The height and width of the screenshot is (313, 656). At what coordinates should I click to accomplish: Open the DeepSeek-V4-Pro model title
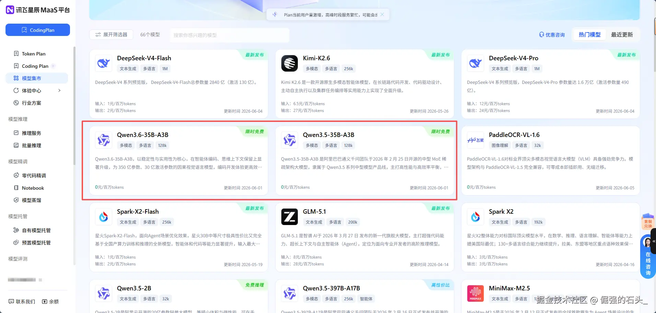click(x=514, y=58)
